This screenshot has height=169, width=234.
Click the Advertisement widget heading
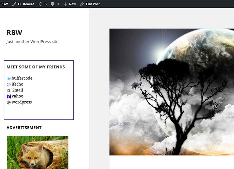click(24, 128)
